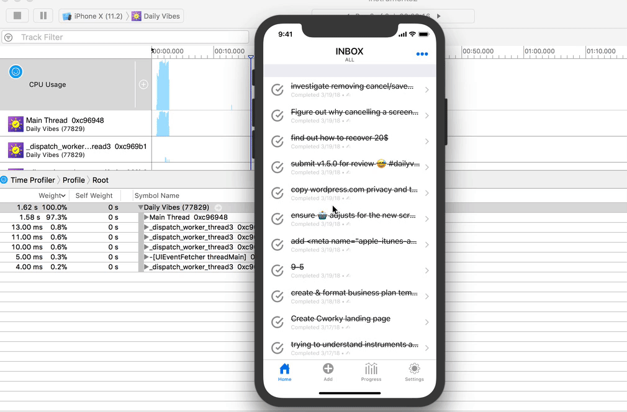
Task: Open the 'Create Cworky landing page' task text
Action: click(341, 318)
